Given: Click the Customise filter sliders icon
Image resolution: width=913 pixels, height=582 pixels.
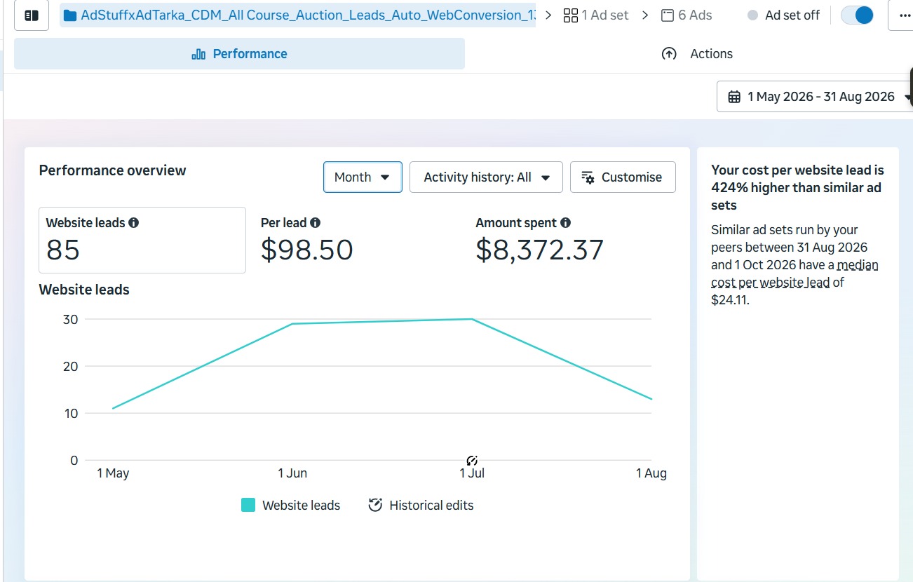Looking at the screenshot, I should click(588, 177).
